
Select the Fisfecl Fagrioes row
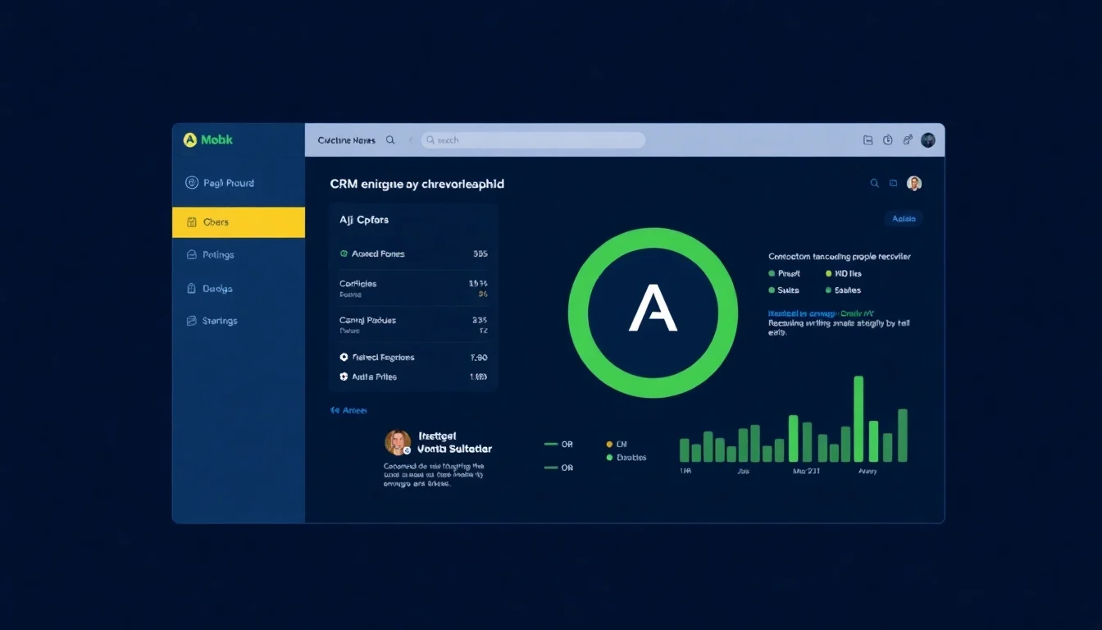point(413,358)
